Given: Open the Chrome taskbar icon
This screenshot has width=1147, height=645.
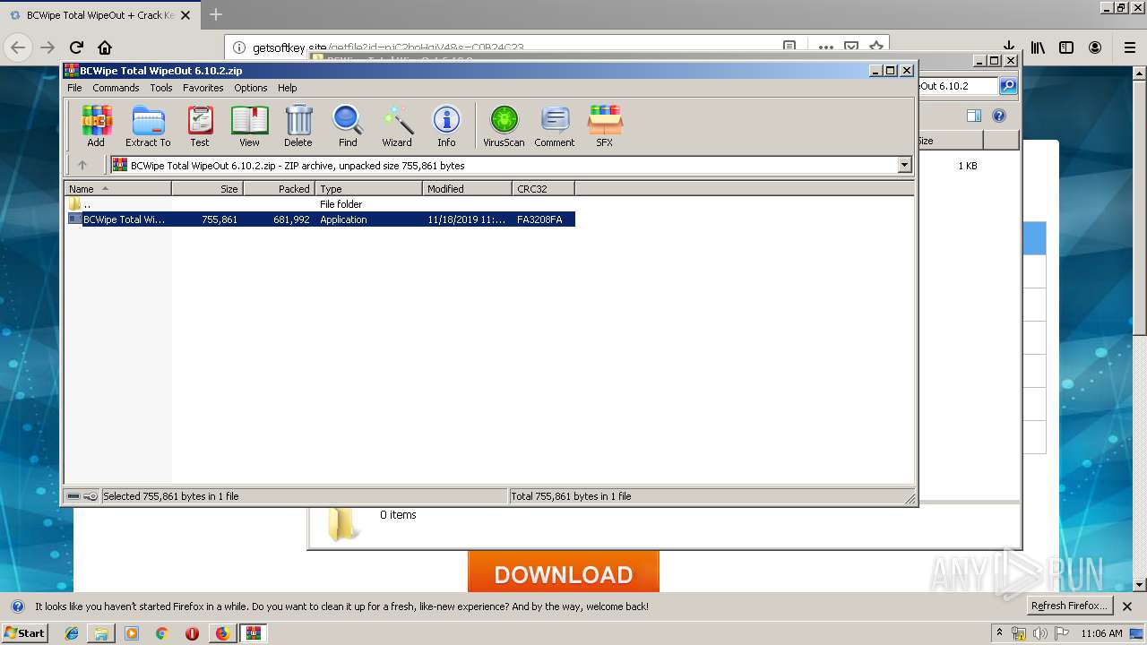Looking at the screenshot, I should 161,633.
